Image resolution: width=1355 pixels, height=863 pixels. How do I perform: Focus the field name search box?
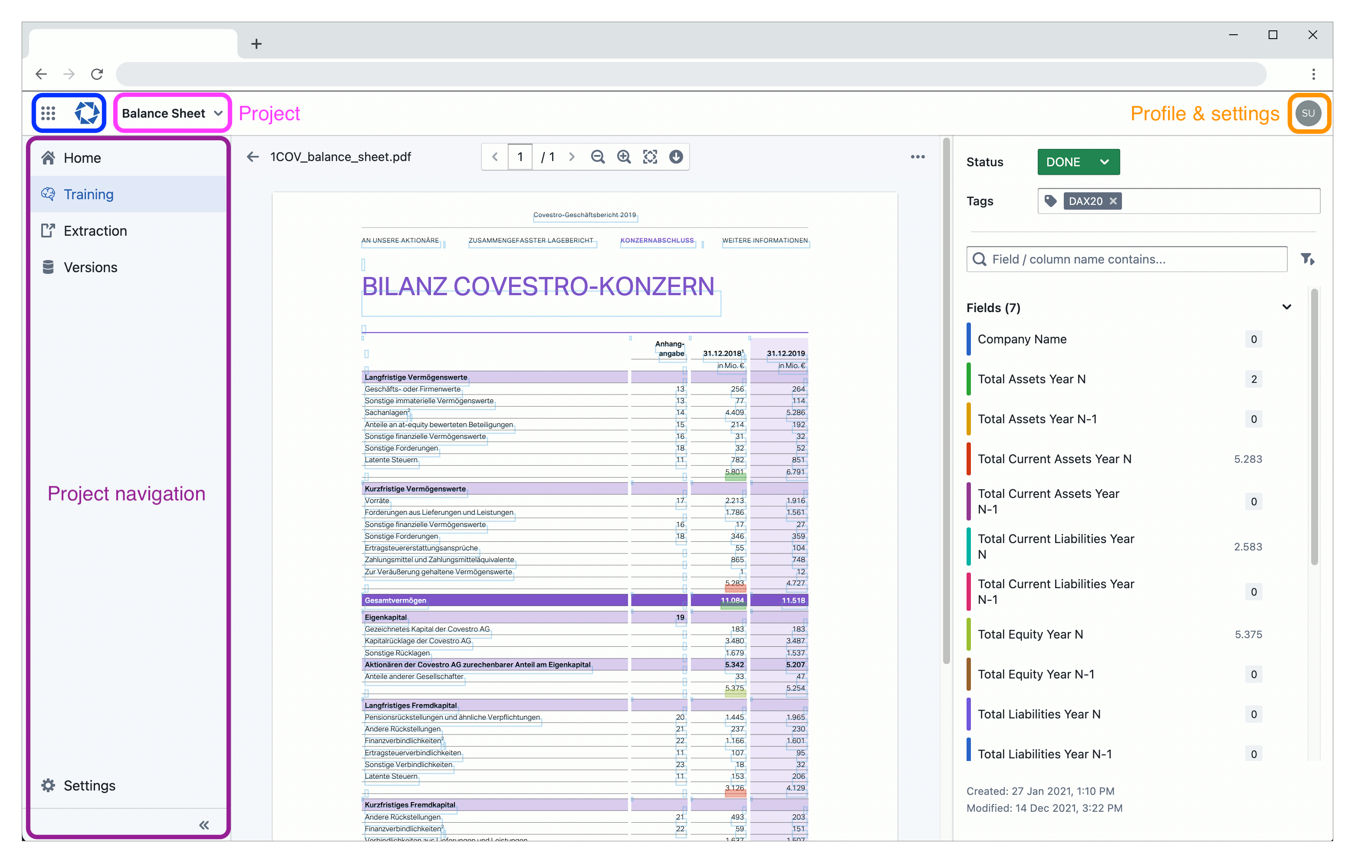pyautogui.click(x=1127, y=259)
